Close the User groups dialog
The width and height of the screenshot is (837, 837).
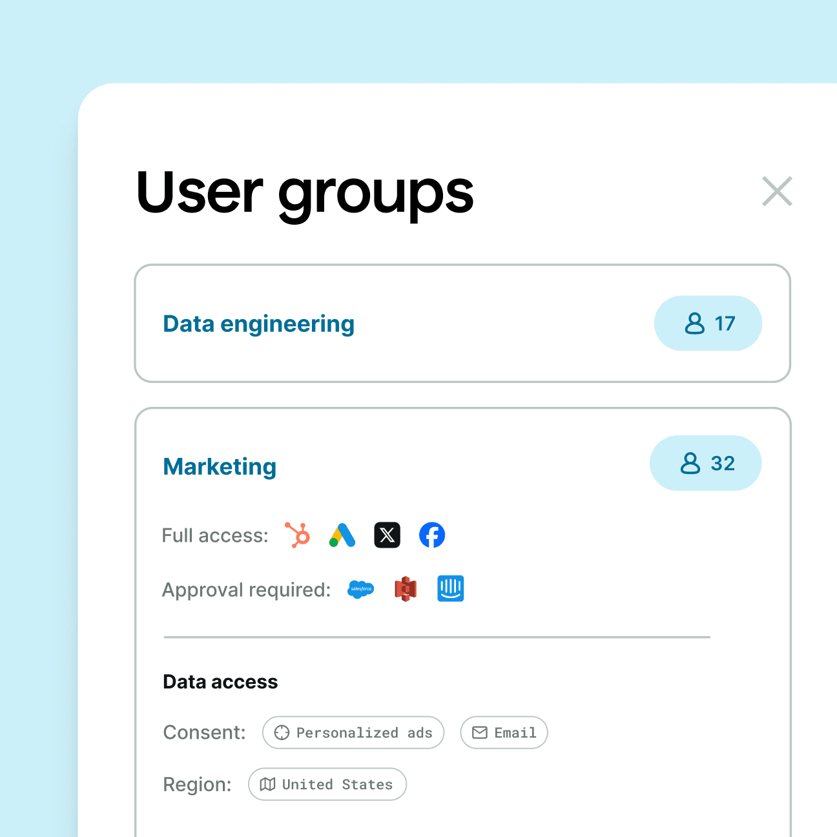(x=777, y=191)
